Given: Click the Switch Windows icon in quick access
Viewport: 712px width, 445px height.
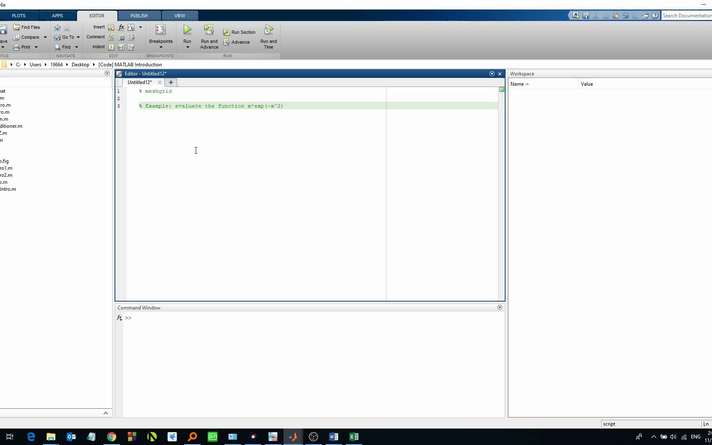Looking at the screenshot, I should [x=645, y=16].
